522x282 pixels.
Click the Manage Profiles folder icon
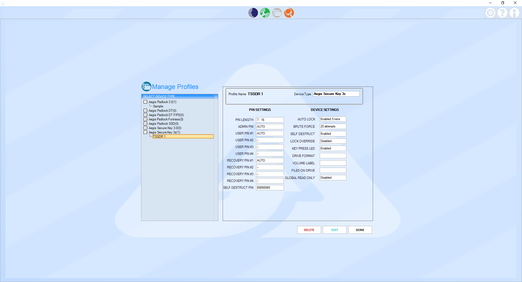point(146,86)
